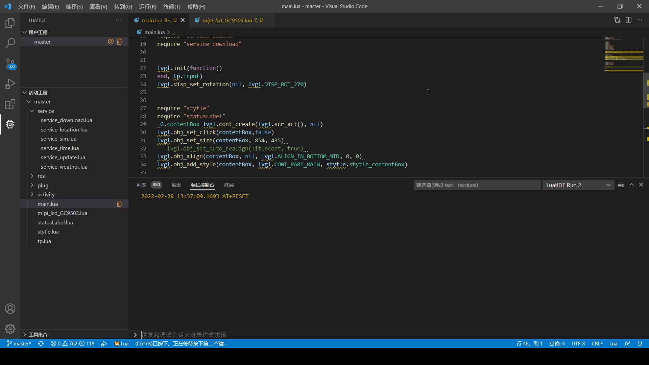Open the 运行(R) menu
Viewport: 649px width, 365px height.
[x=148, y=6]
